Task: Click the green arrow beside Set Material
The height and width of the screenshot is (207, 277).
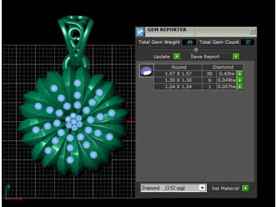Action: click(245, 188)
